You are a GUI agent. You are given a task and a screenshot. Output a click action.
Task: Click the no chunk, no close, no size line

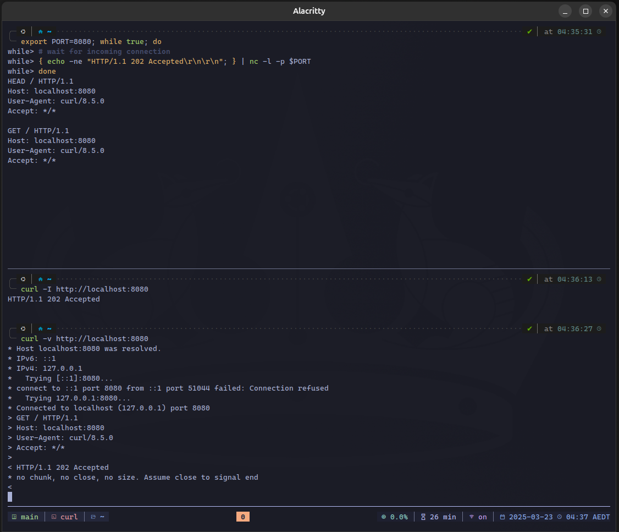tap(133, 477)
